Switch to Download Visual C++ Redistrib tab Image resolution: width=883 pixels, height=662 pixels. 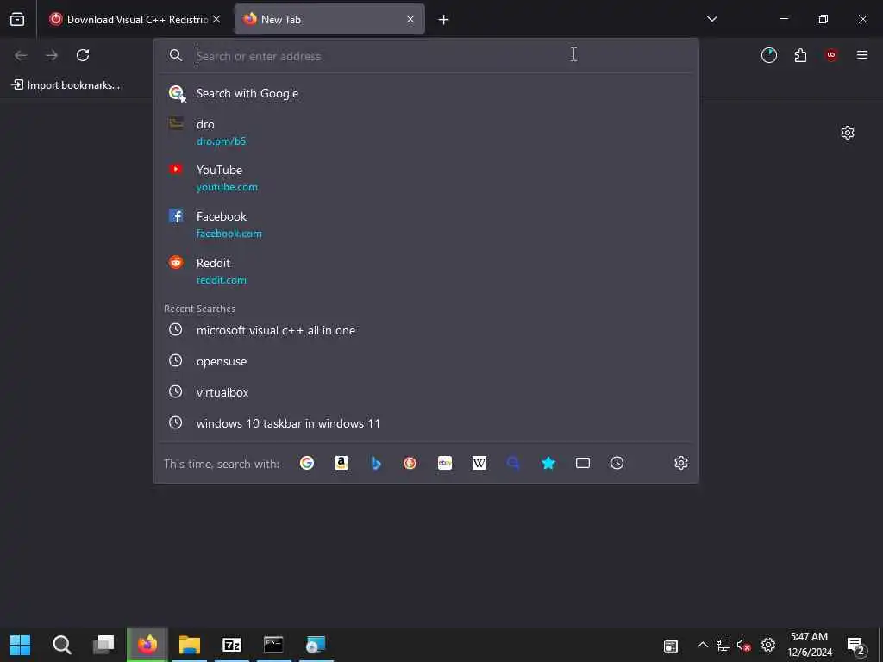tap(135, 20)
